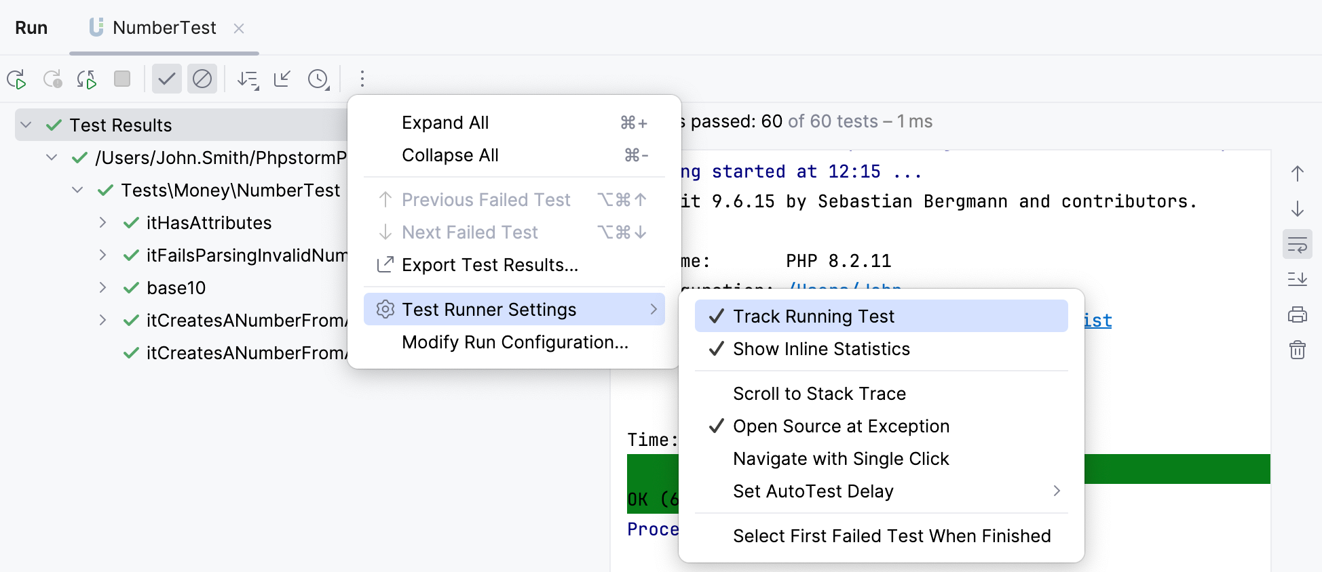Enable soft-wrap in the console output
1322x572 pixels.
point(1297,244)
